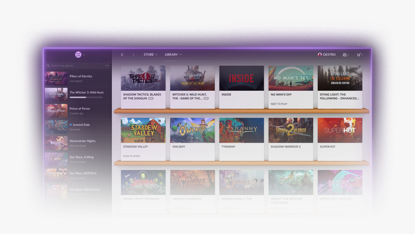Go forward with the right arrow
The width and height of the screenshot is (415, 234).
tap(133, 55)
